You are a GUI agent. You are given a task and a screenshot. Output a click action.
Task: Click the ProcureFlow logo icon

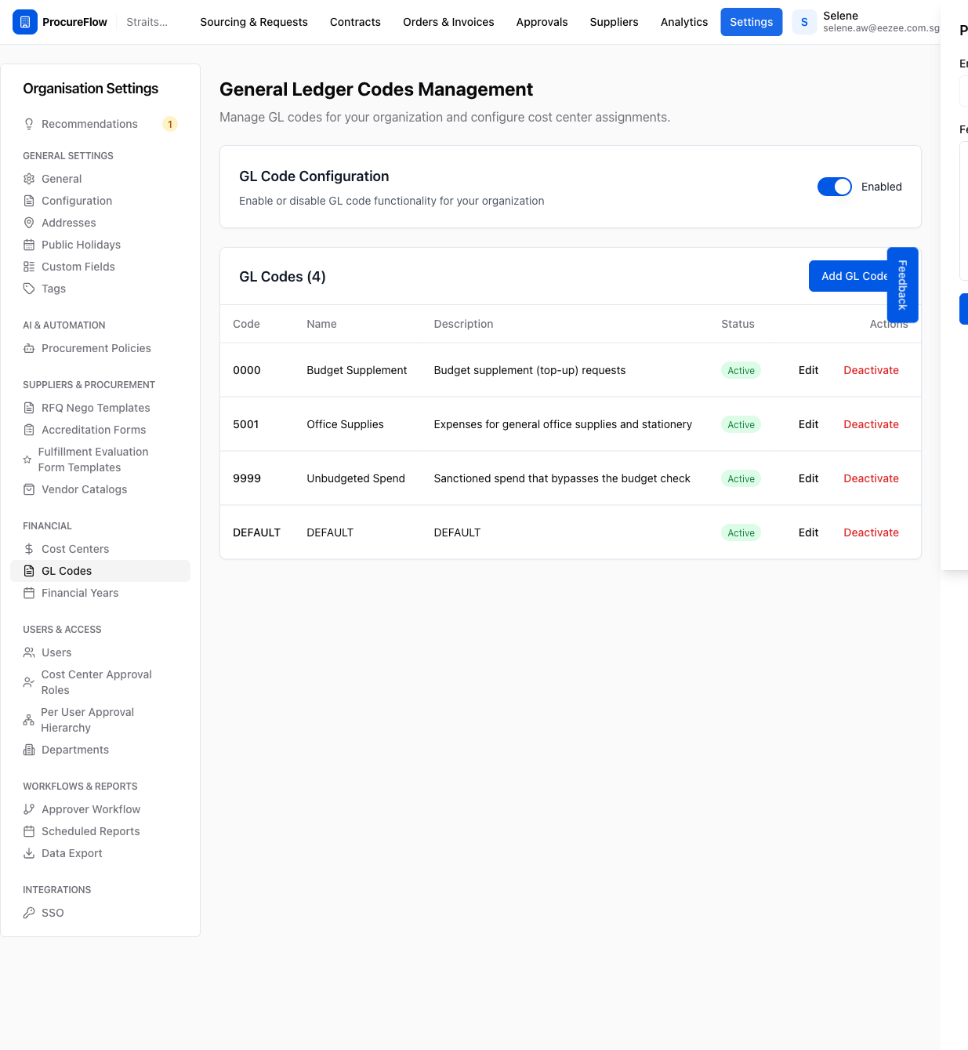[25, 22]
